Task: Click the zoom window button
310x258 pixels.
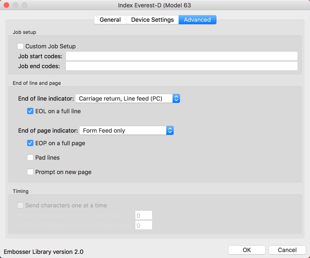Action: (24, 5)
